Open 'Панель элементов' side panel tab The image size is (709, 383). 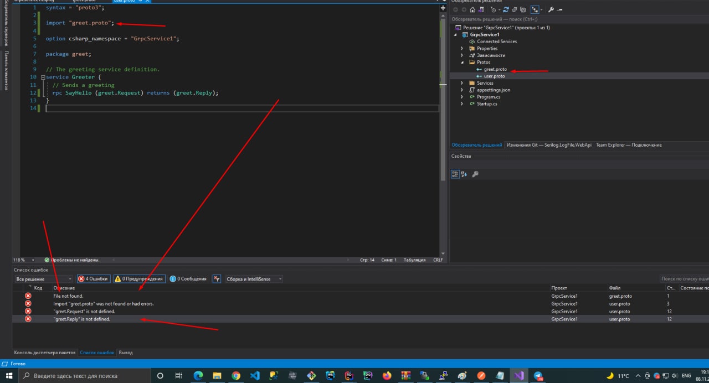coord(6,70)
